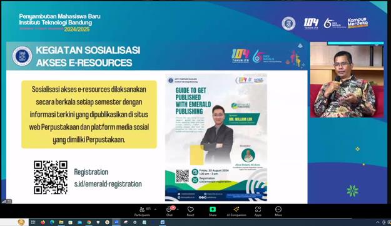Click the speaker's video thumbnail
The height and width of the screenshot is (226, 391).
click(x=347, y=80)
